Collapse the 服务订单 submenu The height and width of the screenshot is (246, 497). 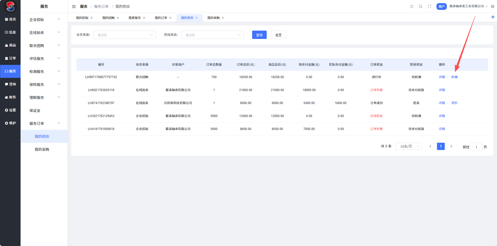(x=44, y=124)
